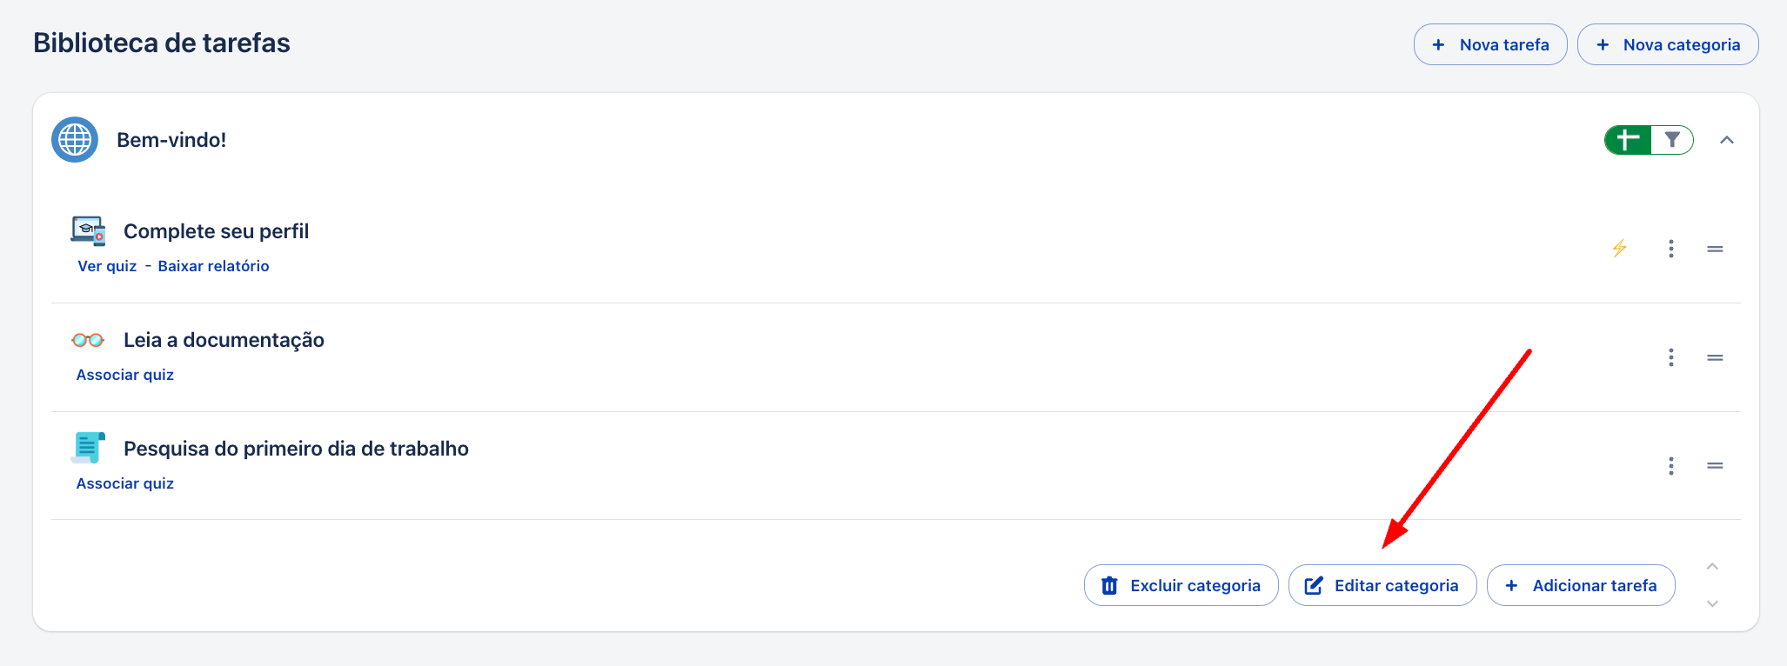Toggle the green plus side of the switch
This screenshot has width=1787, height=666.
(x=1628, y=140)
